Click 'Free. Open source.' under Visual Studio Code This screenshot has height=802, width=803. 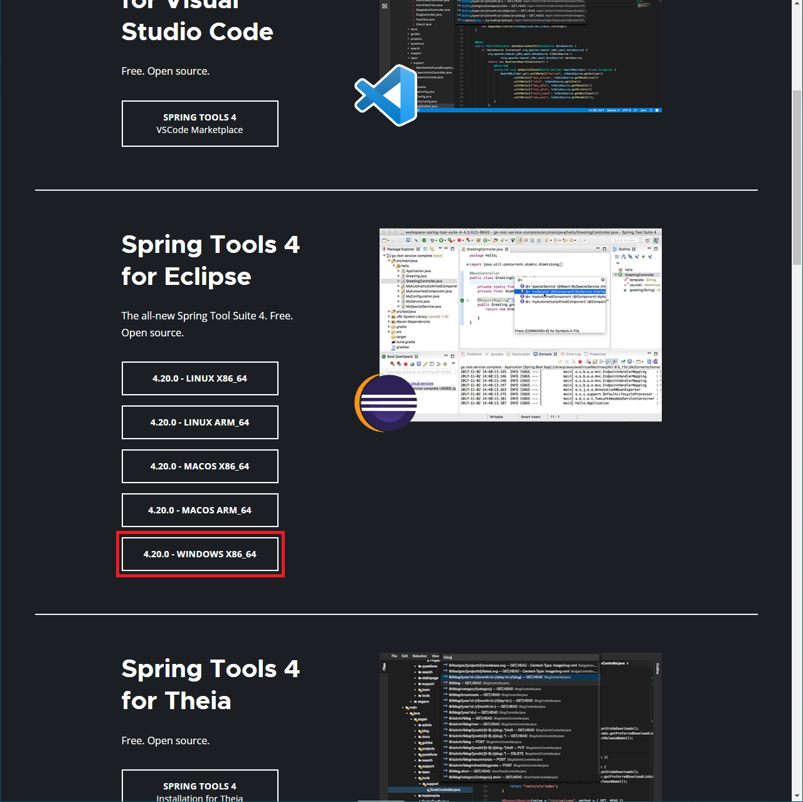coord(166,71)
